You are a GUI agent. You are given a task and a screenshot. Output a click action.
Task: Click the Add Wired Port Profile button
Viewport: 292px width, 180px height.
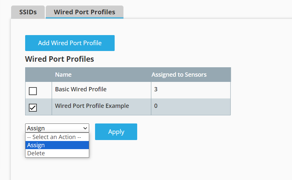pyautogui.click(x=70, y=43)
